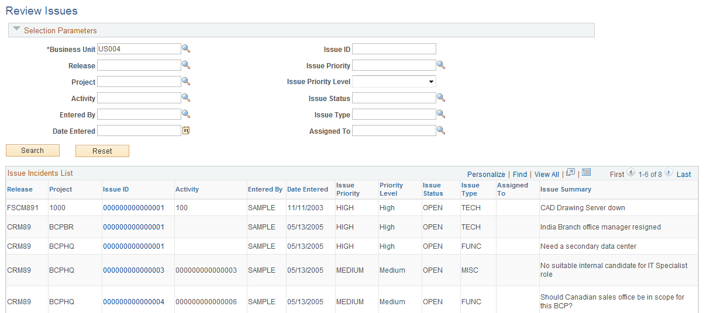The image size is (710, 313).
Task: Open issue 000000000000004 link
Action: click(x=133, y=302)
